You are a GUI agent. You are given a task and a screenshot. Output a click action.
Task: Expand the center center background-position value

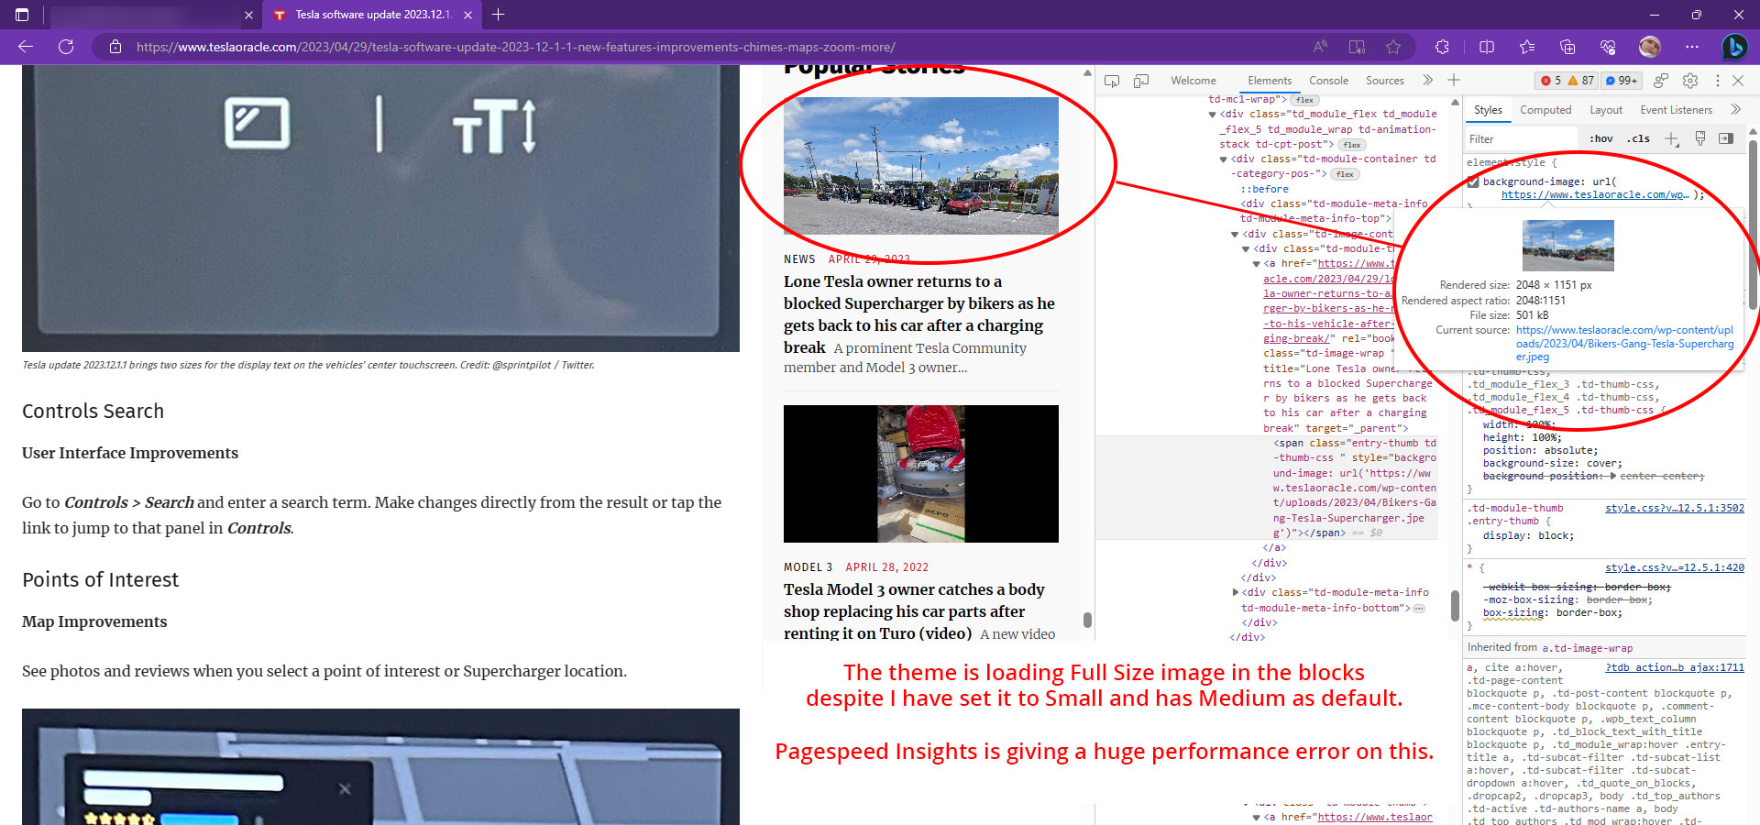click(x=1613, y=476)
